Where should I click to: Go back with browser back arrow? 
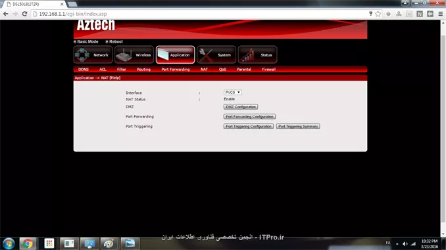6,14
